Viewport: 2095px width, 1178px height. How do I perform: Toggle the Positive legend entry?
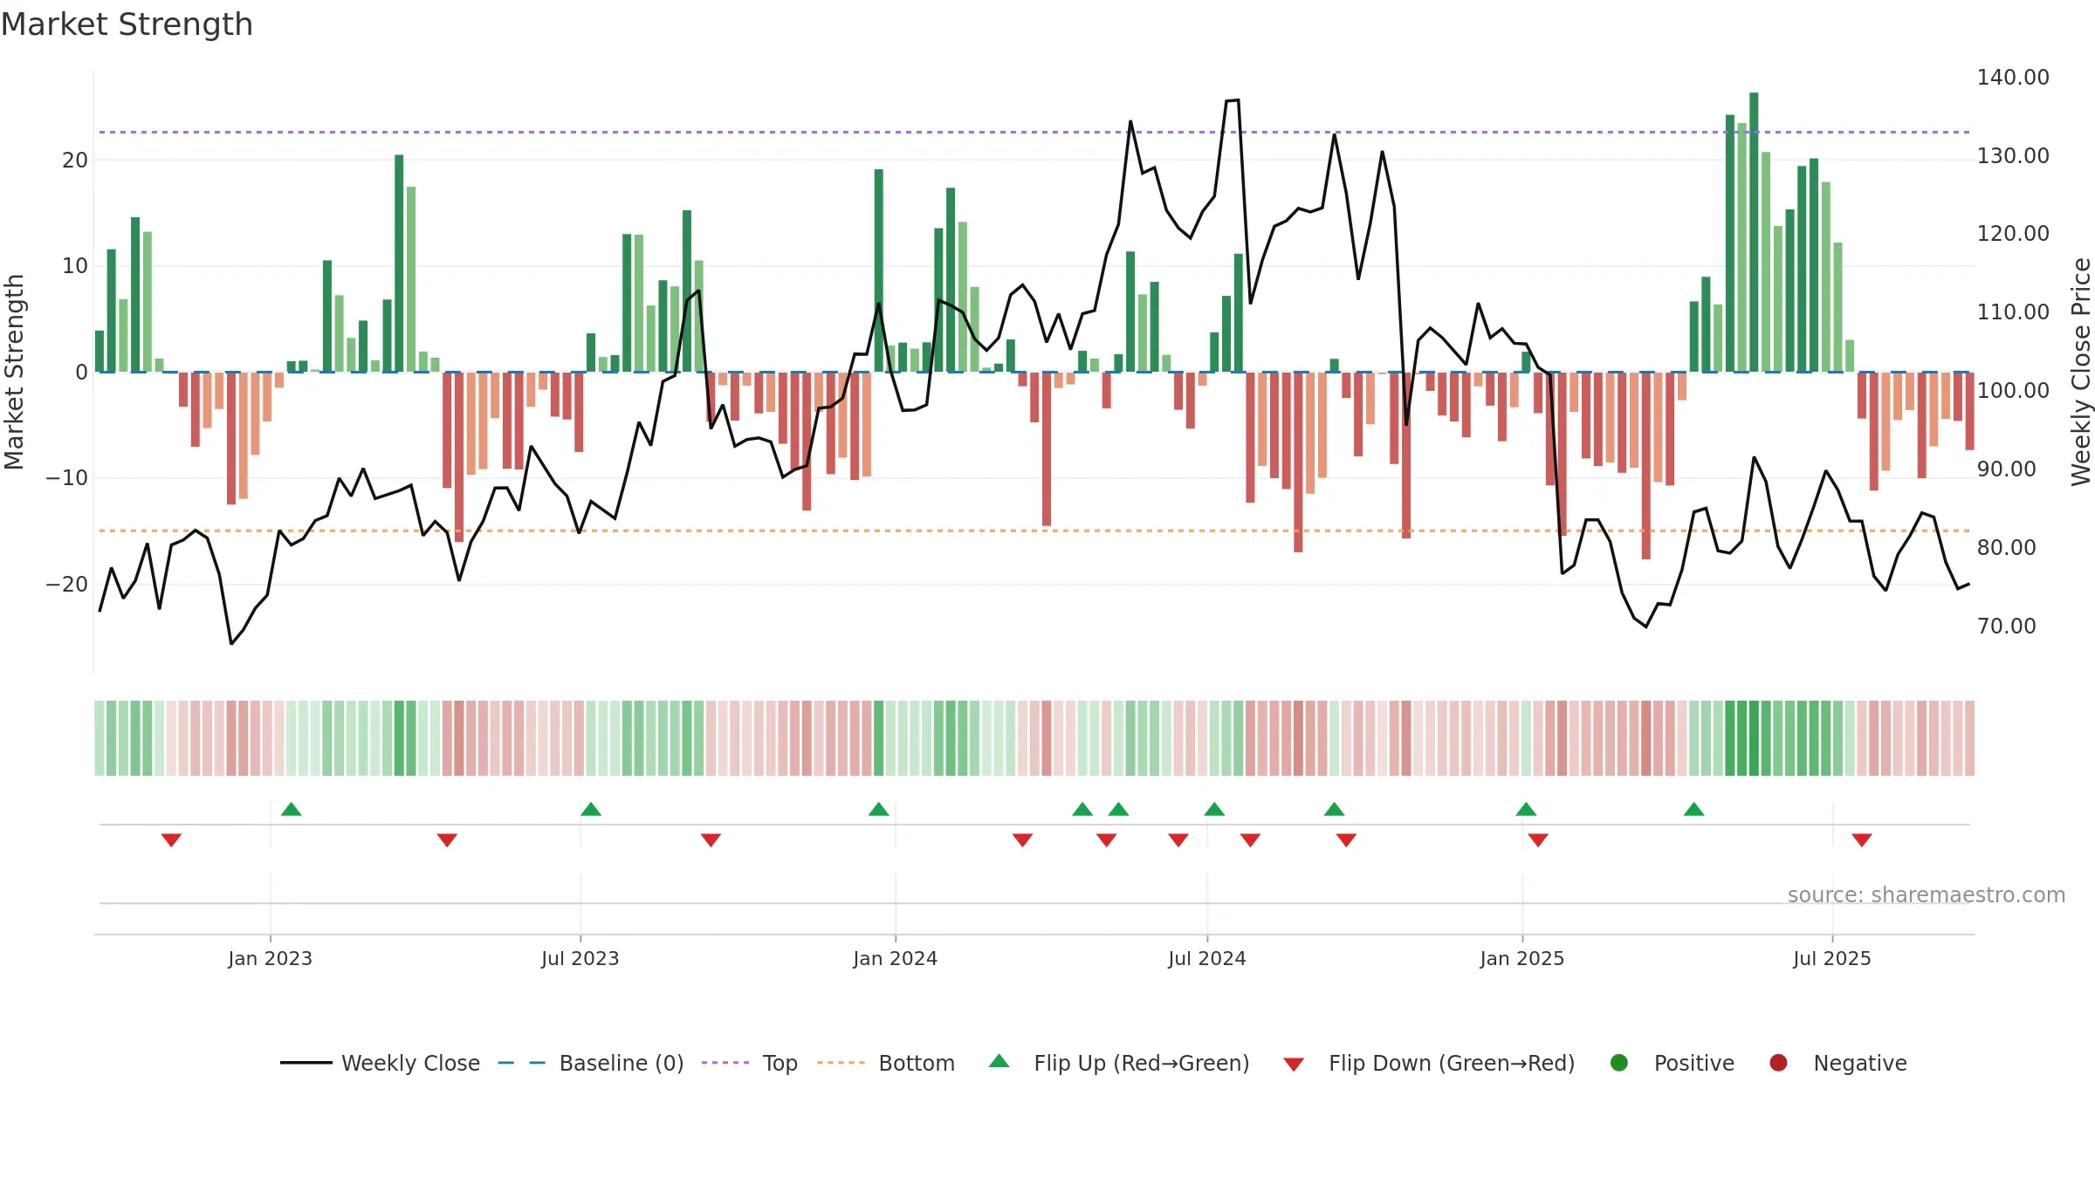(1672, 1063)
